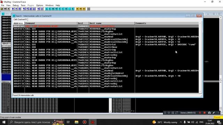This screenshot has height=125, width=223.
Task: Open the View menu
Action: coord(8,5)
